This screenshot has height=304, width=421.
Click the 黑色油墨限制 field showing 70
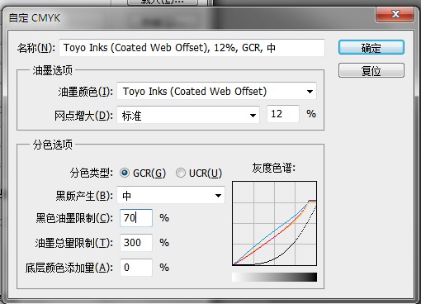136,218
